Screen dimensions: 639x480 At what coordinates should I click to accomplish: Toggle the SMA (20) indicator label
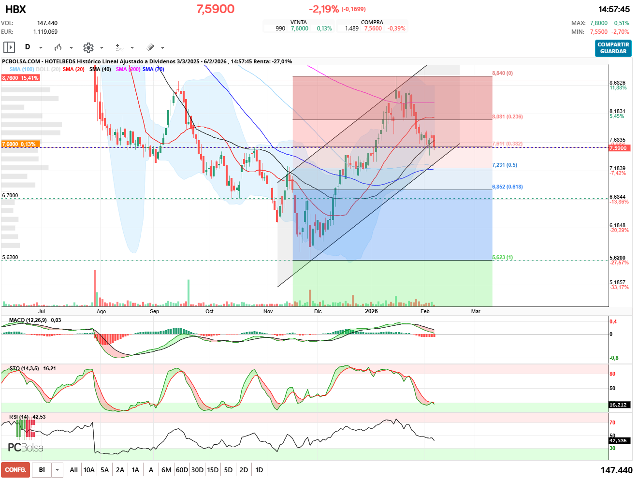(x=73, y=69)
